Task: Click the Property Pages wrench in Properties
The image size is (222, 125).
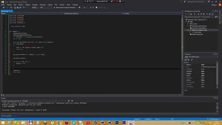Action: click(x=192, y=60)
